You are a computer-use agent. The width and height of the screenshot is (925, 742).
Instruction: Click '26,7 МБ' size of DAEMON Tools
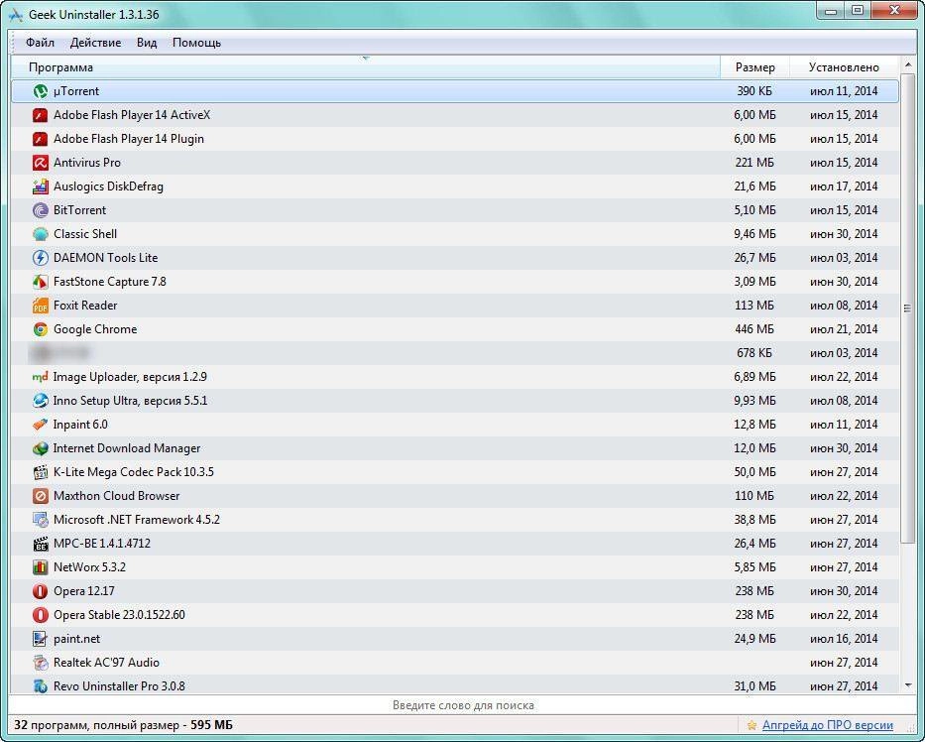[x=755, y=258]
